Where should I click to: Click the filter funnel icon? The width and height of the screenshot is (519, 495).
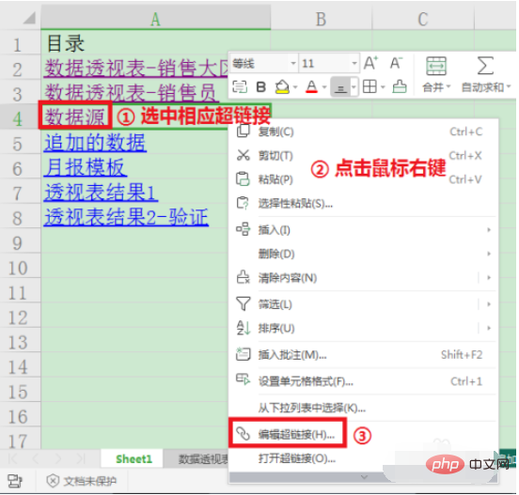(244, 304)
